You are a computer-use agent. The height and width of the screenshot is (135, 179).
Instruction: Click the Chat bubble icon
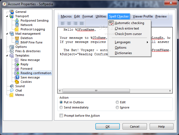pos(12,90)
